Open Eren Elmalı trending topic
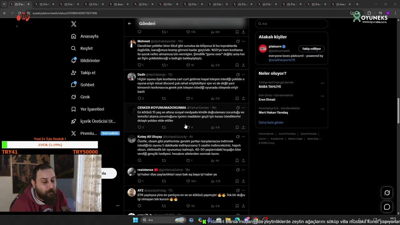The image size is (400, 225). pyautogui.click(x=267, y=100)
